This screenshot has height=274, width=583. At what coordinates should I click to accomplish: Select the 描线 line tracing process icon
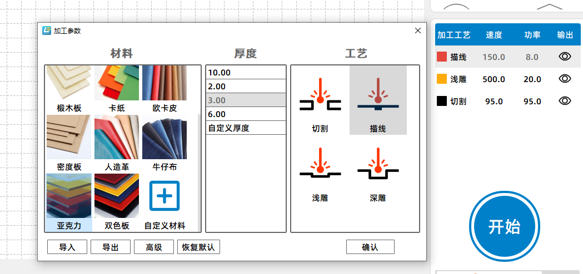(378, 100)
